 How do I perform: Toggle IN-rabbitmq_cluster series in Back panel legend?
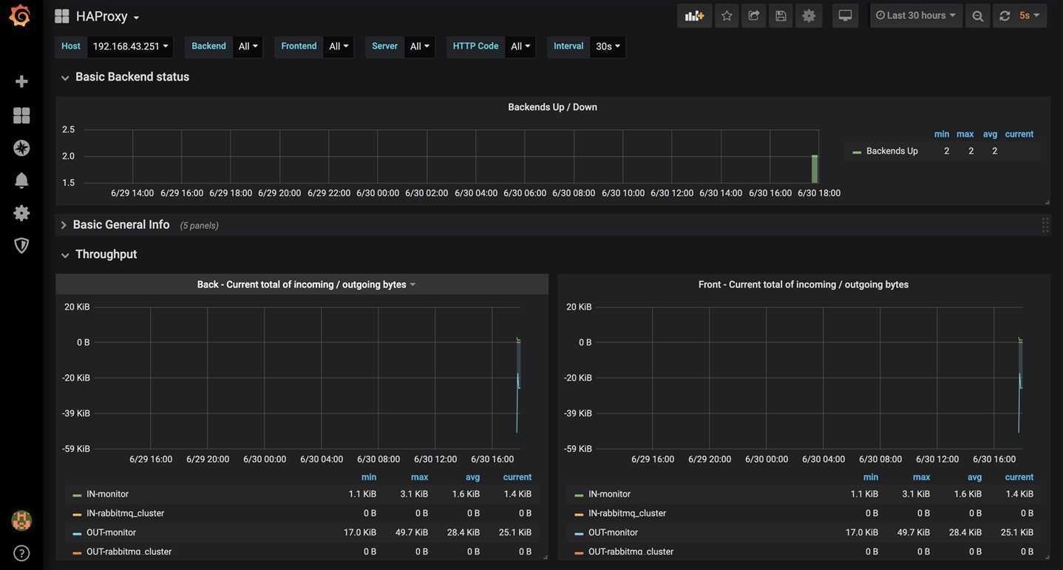125,514
